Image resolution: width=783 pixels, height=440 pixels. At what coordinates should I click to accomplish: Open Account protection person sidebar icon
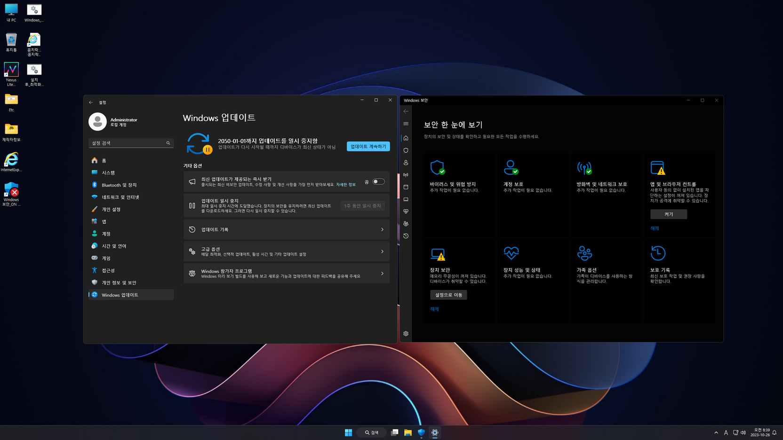pos(406,163)
